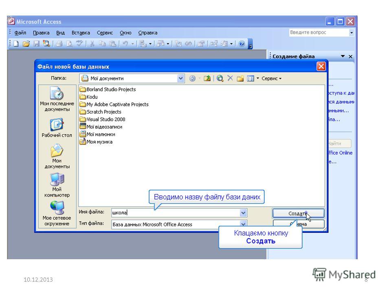Open the New Object dropdown arrow
This screenshot has height=293, width=391.
click(x=231, y=44)
